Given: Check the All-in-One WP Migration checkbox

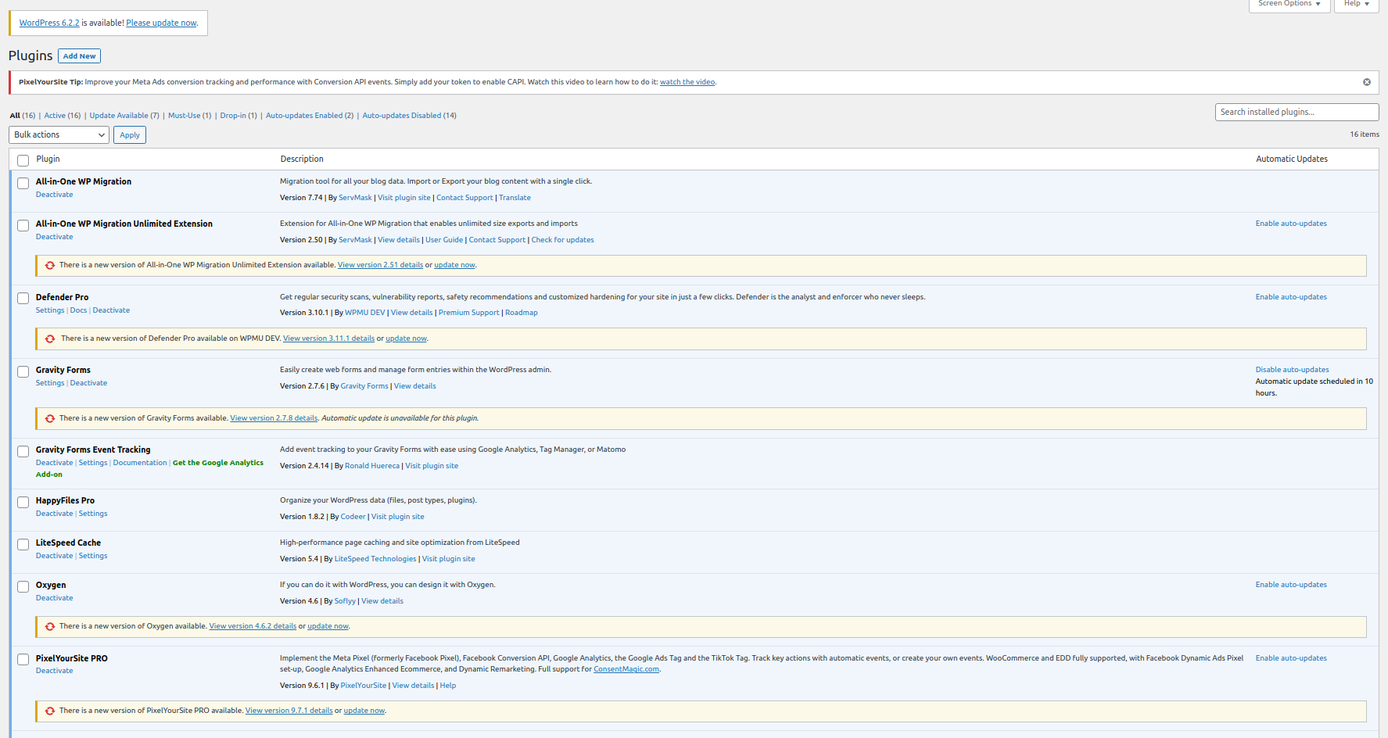Looking at the screenshot, I should click(23, 183).
